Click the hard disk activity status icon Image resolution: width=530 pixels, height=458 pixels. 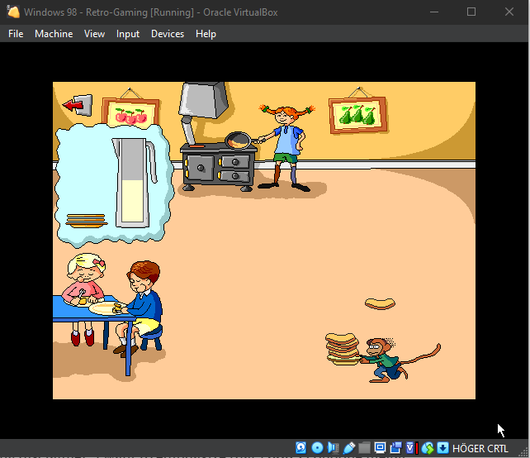(300, 448)
